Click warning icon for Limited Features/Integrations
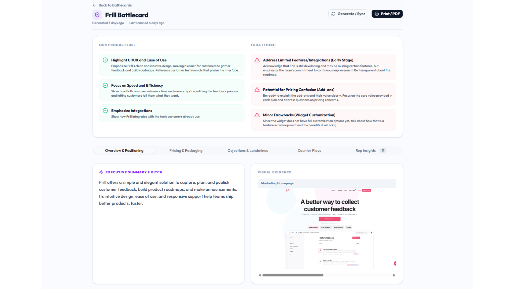515x289 pixels. click(257, 60)
